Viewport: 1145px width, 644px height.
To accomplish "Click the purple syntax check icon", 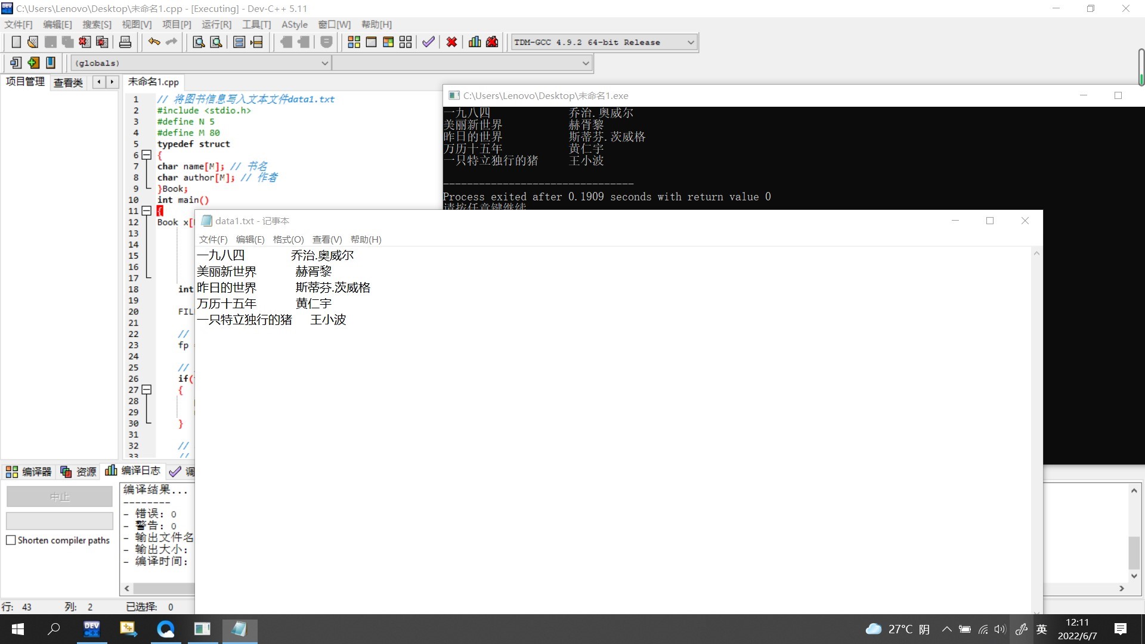I will (x=428, y=42).
